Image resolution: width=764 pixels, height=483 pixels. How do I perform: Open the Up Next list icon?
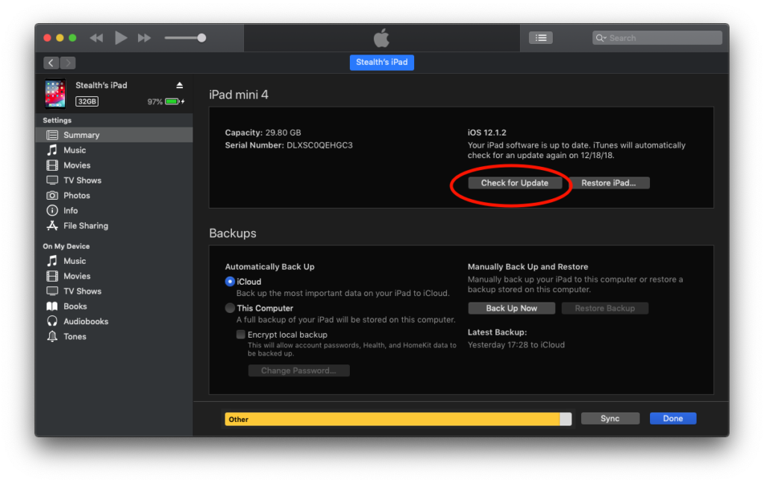click(x=540, y=38)
